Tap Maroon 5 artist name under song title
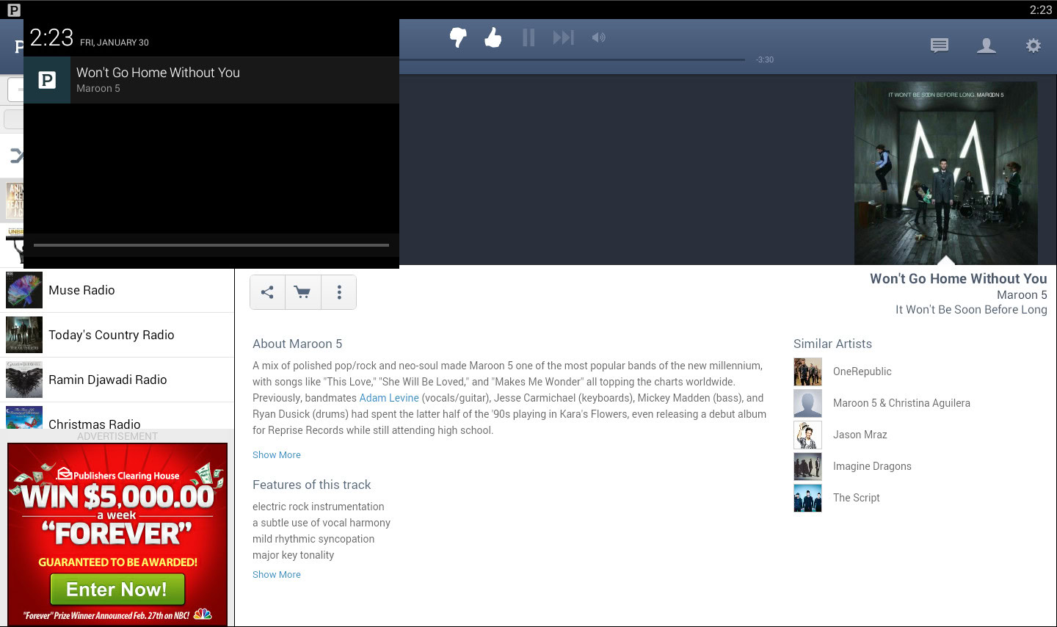Viewport: 1057px width, 627px height. pos(1022,294)
